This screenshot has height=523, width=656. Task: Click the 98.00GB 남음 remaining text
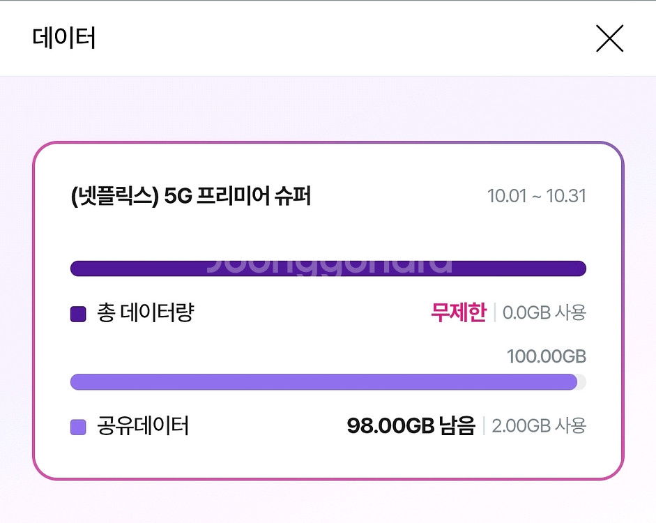pos(411,425)
